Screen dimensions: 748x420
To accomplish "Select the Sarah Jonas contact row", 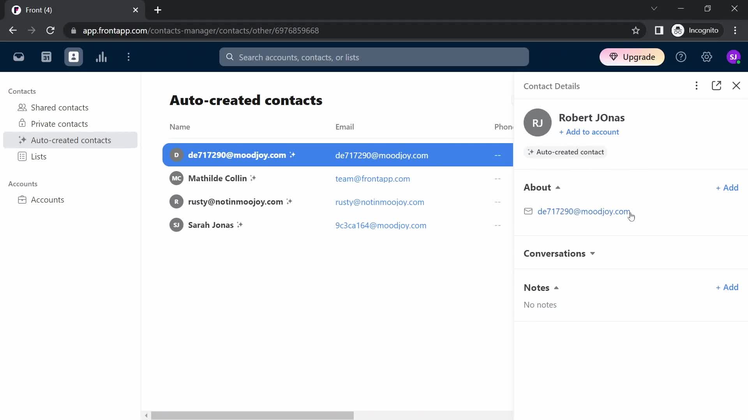I will pyautogui.click(x=337, y=225).
